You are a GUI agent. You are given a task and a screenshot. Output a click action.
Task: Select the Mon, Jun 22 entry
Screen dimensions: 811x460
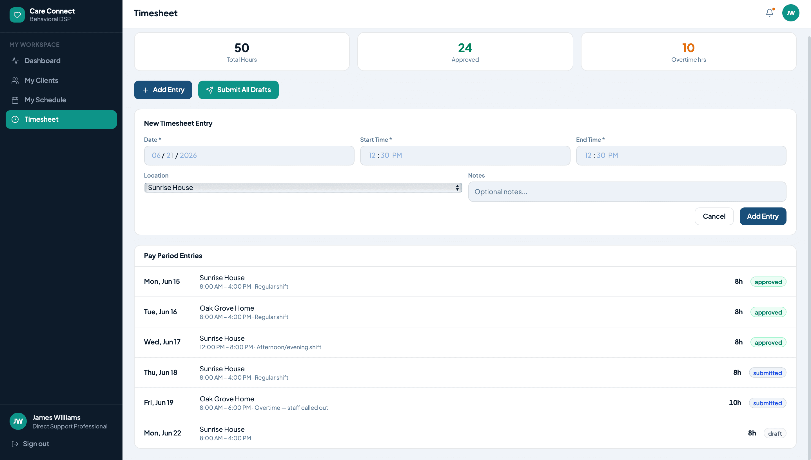pos(465,433)
